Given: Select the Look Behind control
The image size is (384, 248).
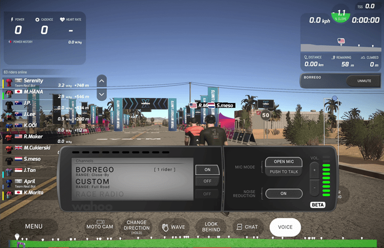Looking at the screenshot, I should click(211, 227).
